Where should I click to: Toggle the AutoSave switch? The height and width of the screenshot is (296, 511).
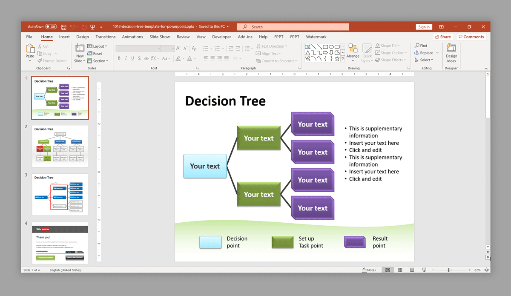coord(51,27)
